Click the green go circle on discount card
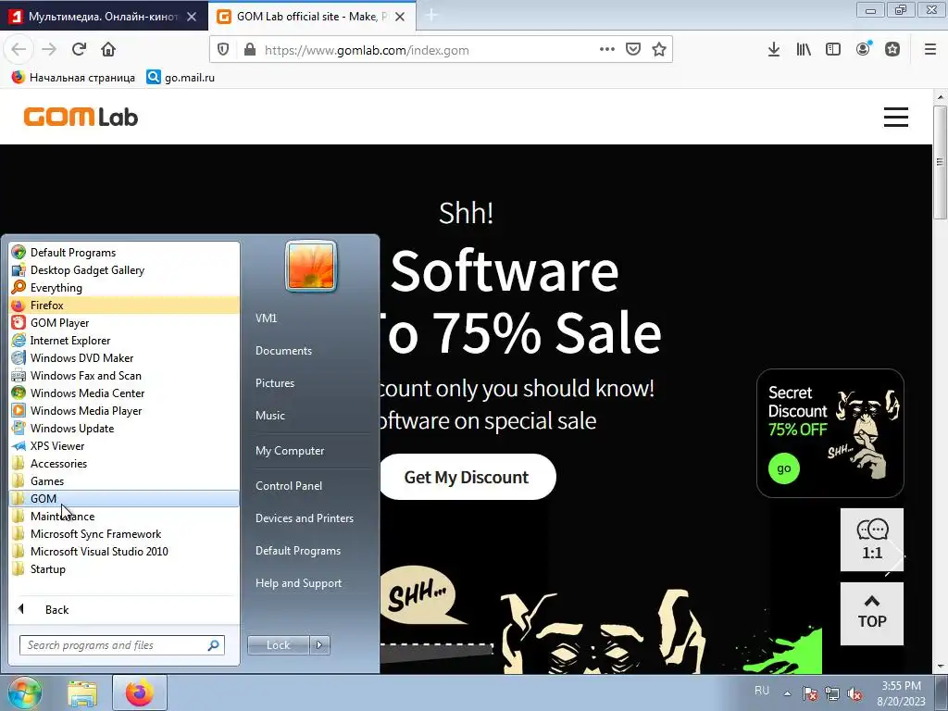 click(784, 468)
